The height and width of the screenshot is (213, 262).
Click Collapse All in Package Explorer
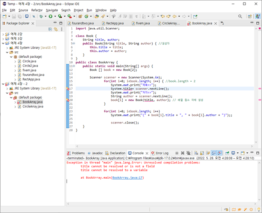tap(50, 30)
